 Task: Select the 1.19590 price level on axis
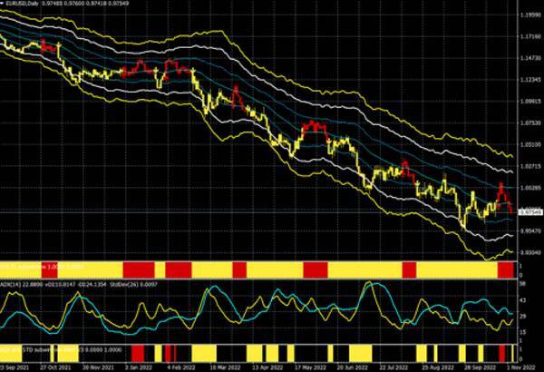click(x=529, y=15)
